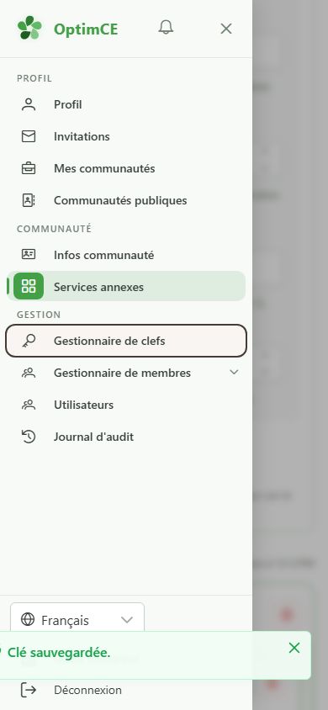The image size is (328, 710).
Task: Select Services annexes
Action: [x=126, y=286]
